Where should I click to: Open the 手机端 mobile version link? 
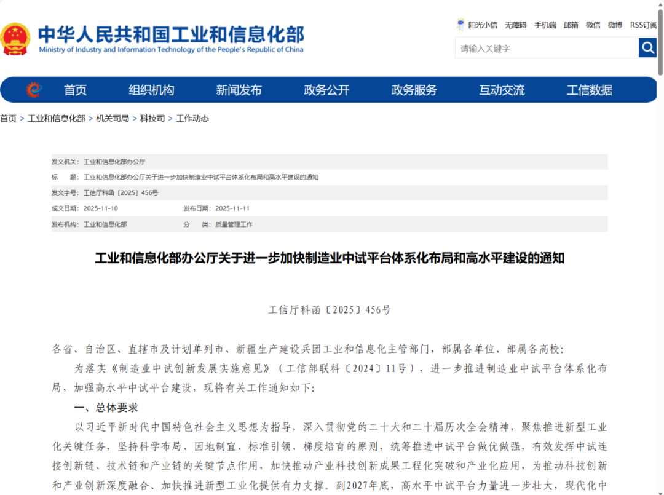pyautogui.click(x=545, y=25)
